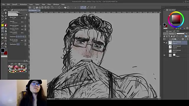
Task: Expand the Hardness options arrow
Action: click(x=25, y=37)
